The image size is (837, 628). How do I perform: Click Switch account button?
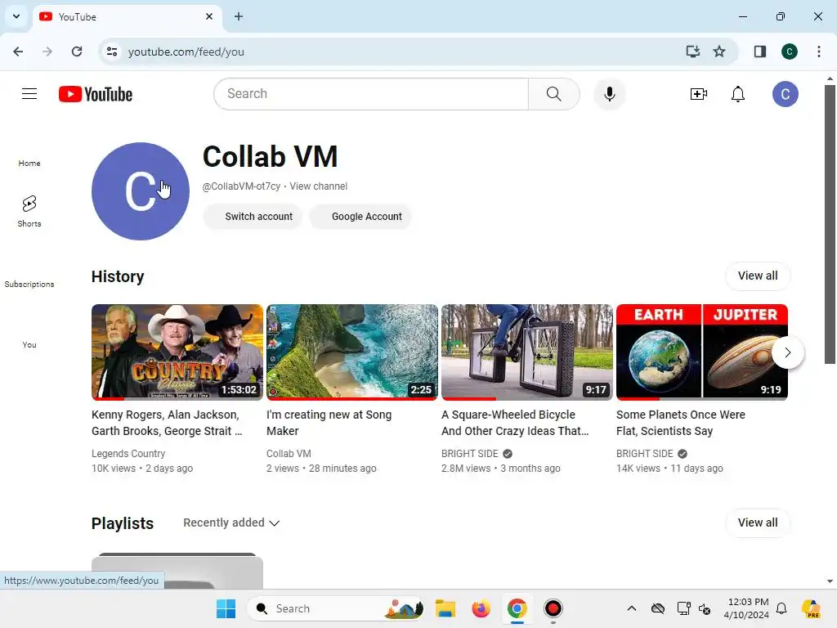point(253,217)
